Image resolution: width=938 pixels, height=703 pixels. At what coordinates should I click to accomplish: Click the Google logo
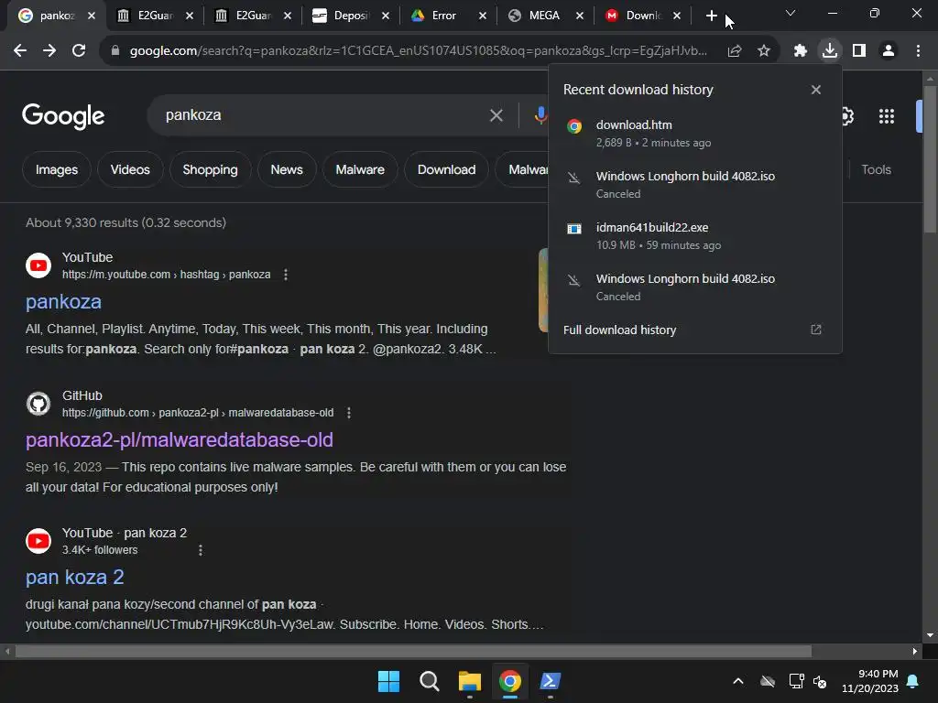click(63, 115)
